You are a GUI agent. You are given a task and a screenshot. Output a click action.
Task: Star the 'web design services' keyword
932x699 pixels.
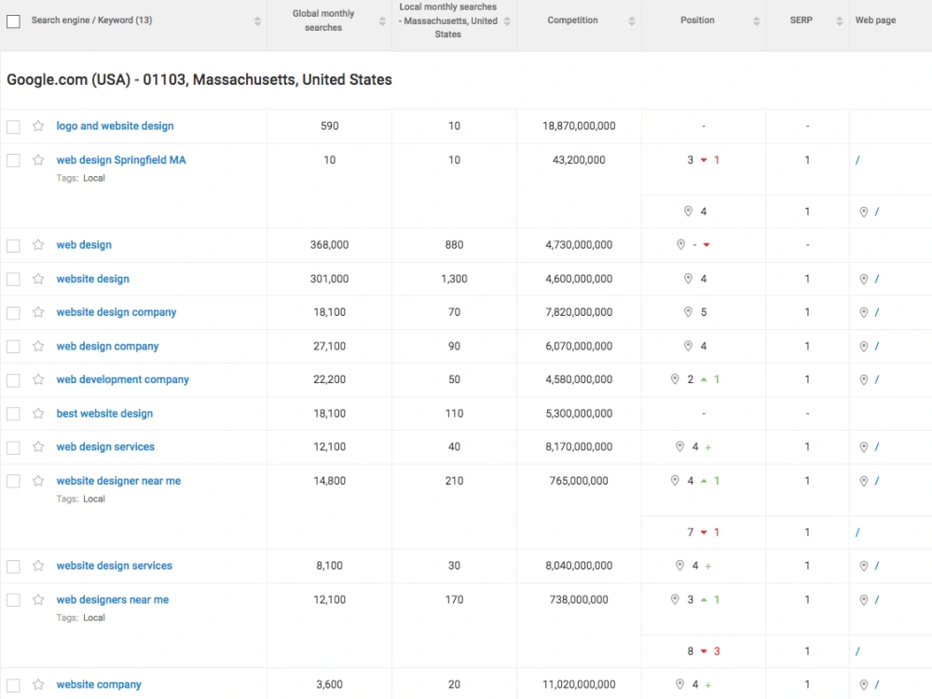(38, 446)
